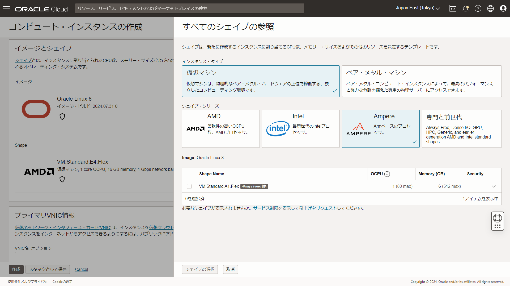The image size is (510, 286).
Task: Launch Cloud Shell via the code icon
Action: point(453,8)
